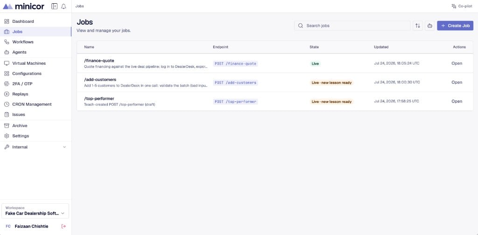Click the Workflows icon in sidebar
The width and height of the screenshot is (478, 235).
click(7, 42)
